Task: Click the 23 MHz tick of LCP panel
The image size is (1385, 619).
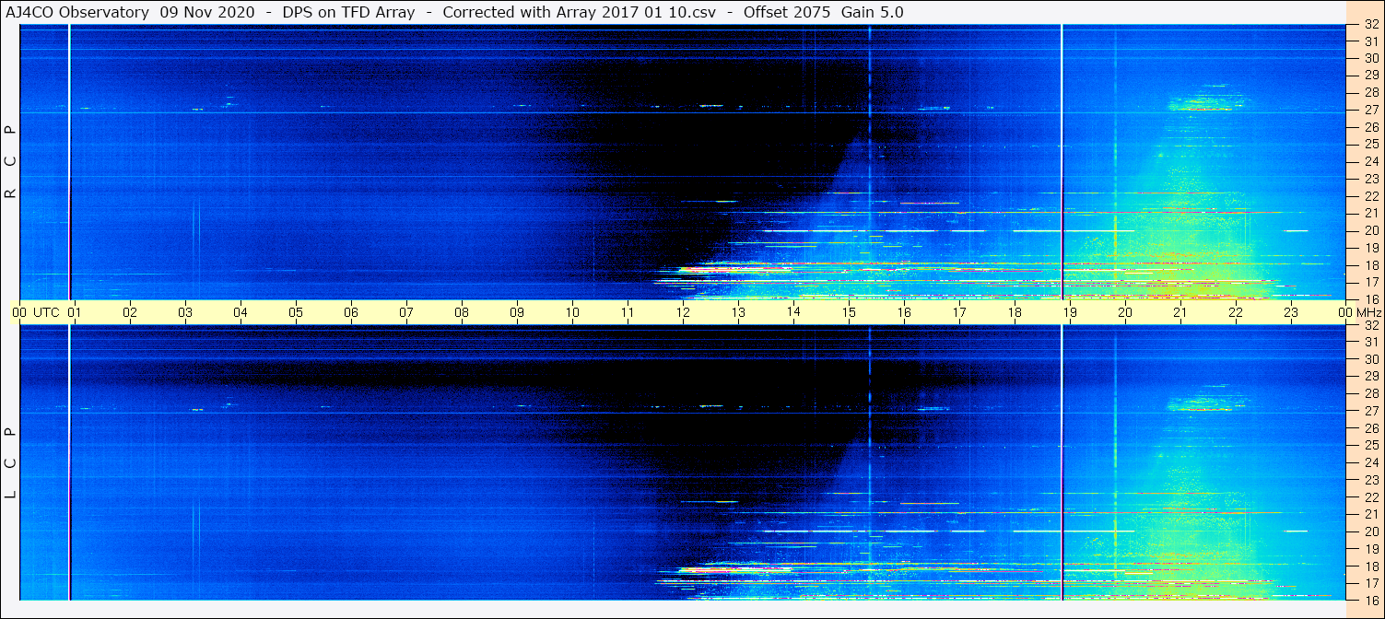Action: (x=1370, y=480)
